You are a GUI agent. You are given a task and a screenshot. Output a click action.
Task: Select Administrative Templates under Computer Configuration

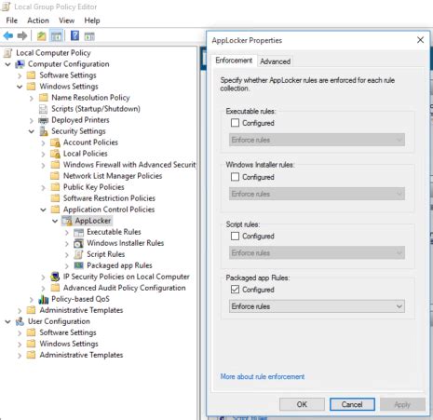[81, 310]
